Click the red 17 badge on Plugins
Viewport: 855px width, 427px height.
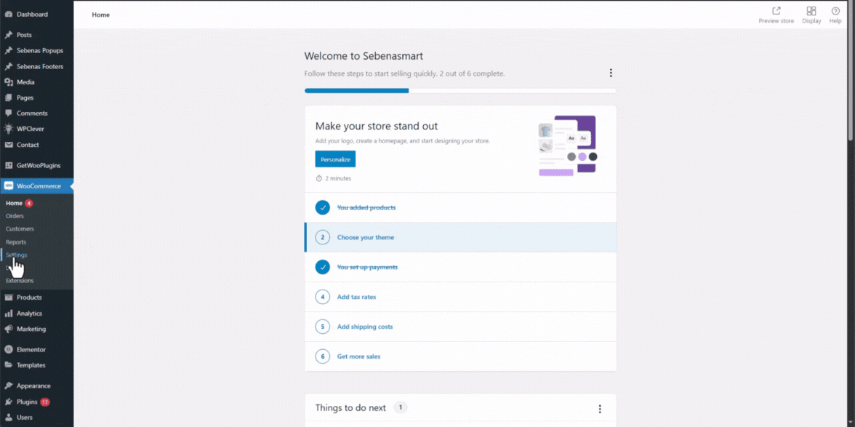[45, 402]
